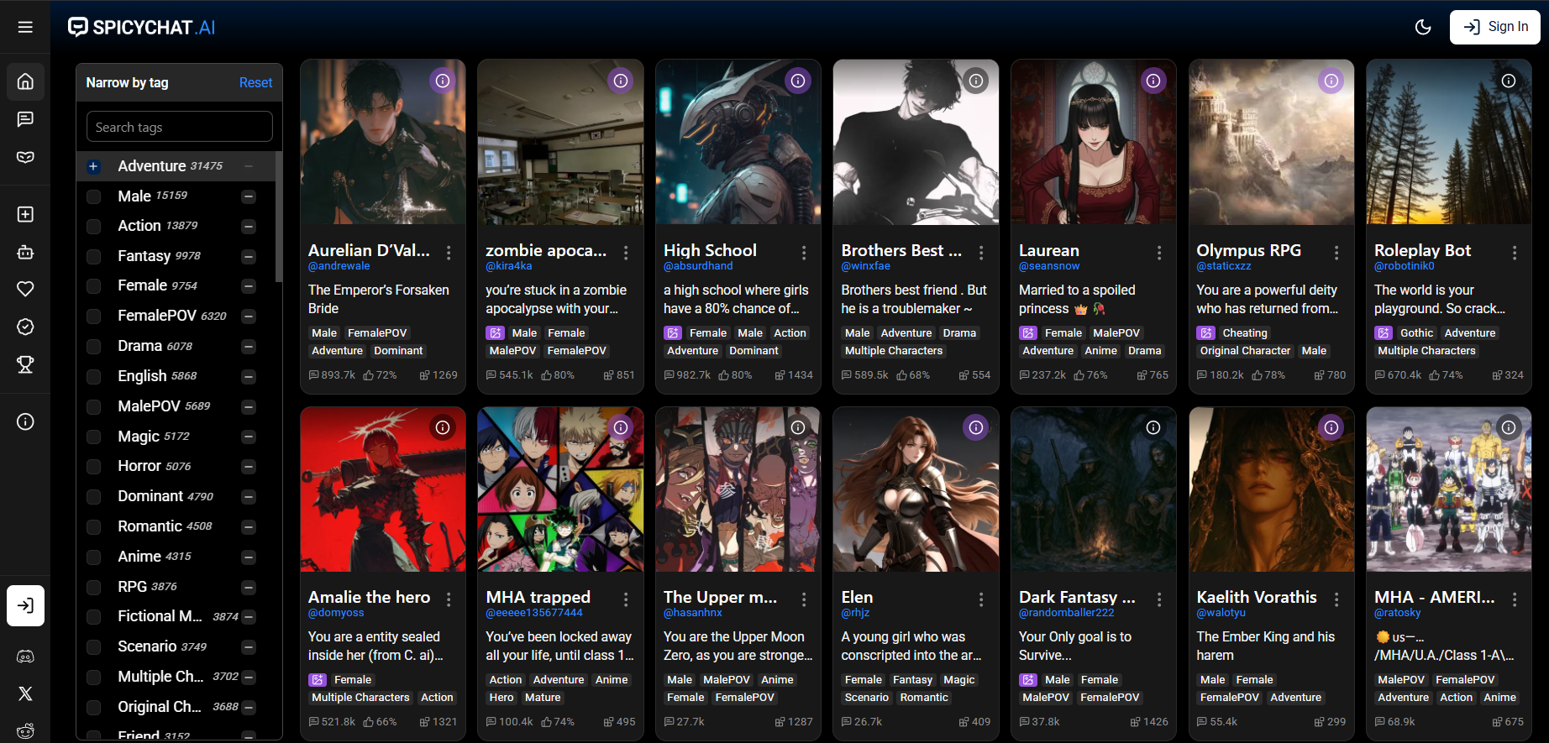Show info for Elen card
This screenshot has width=1549, height=743.
coord(976,427)
